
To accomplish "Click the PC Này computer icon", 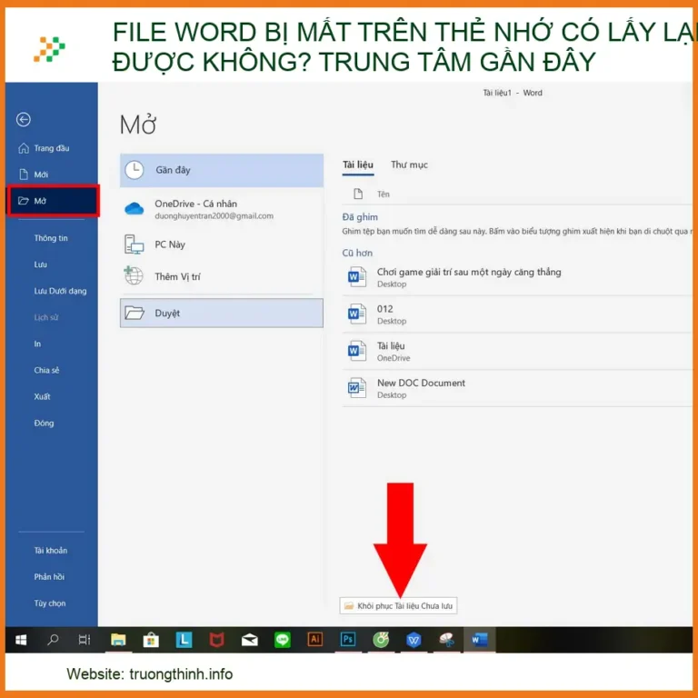I will 134,244.
